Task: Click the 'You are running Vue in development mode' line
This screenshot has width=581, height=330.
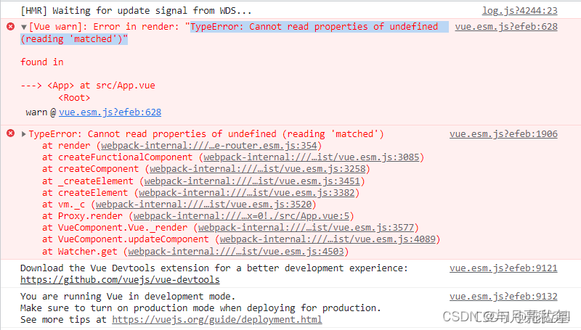Action: (128, 297)
